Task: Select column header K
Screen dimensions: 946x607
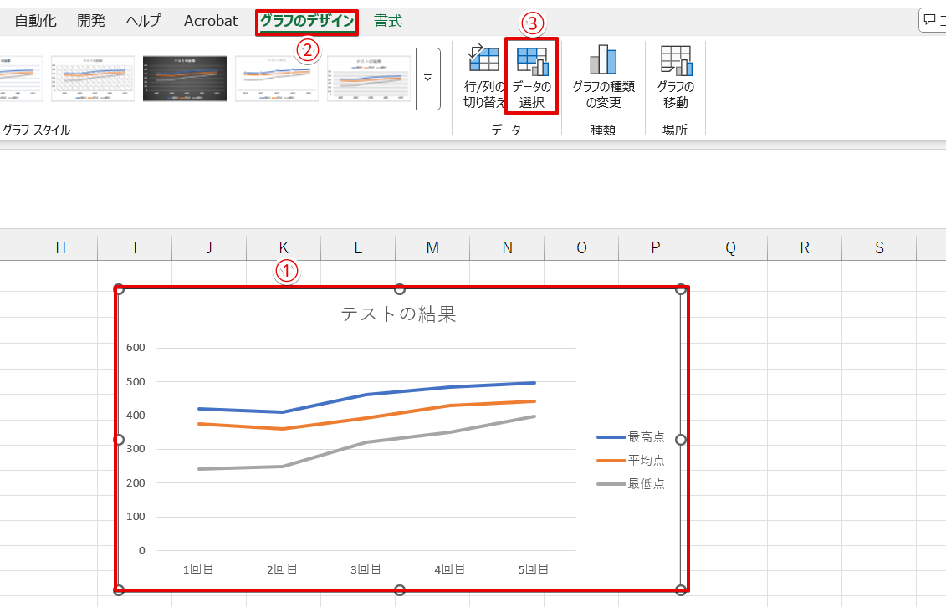Action: pyautogui.click(x=284, y=247)
